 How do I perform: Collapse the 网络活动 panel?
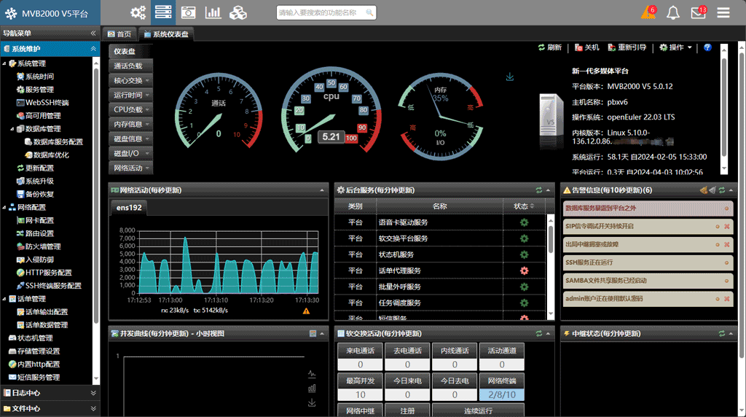pos(322,190)
